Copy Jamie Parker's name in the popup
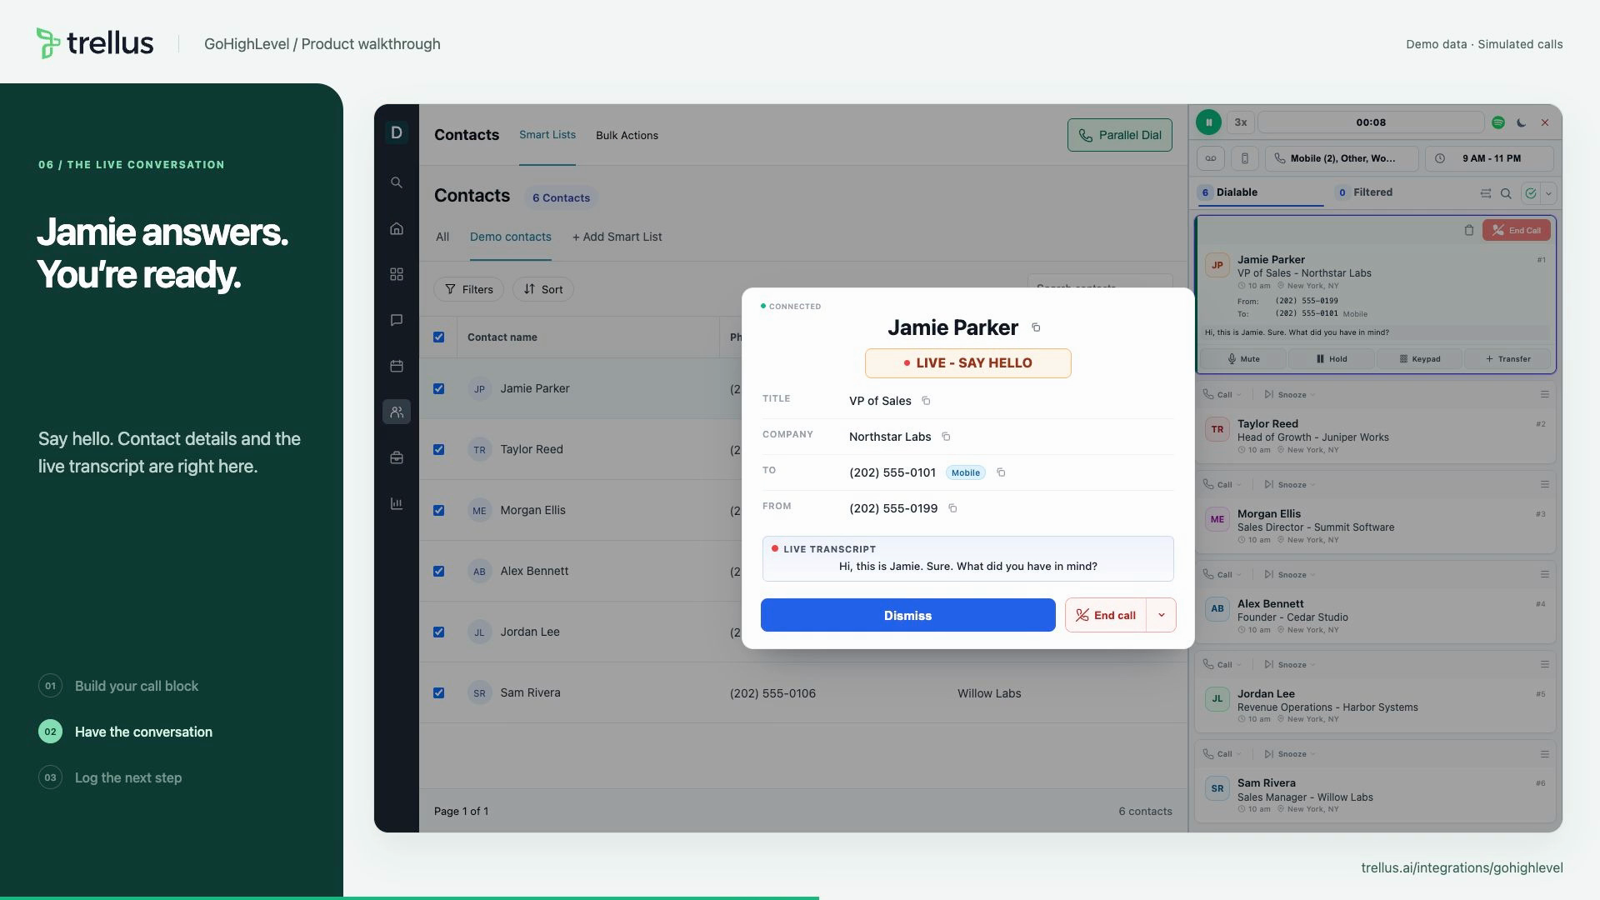The height and width of the screenshot is (900, 1600). tap(1036, 327)
